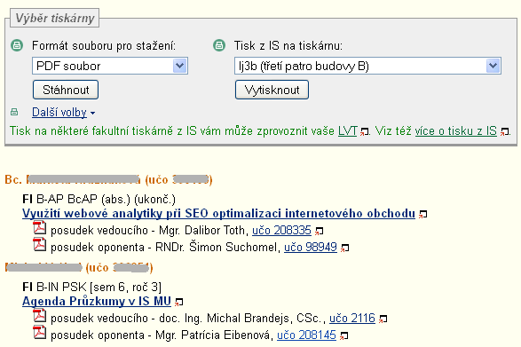Open the LVT link

click(x=348, y=131)
